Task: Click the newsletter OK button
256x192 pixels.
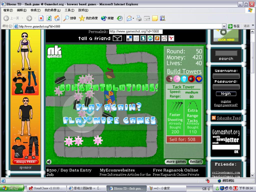Action: [236, 152]
